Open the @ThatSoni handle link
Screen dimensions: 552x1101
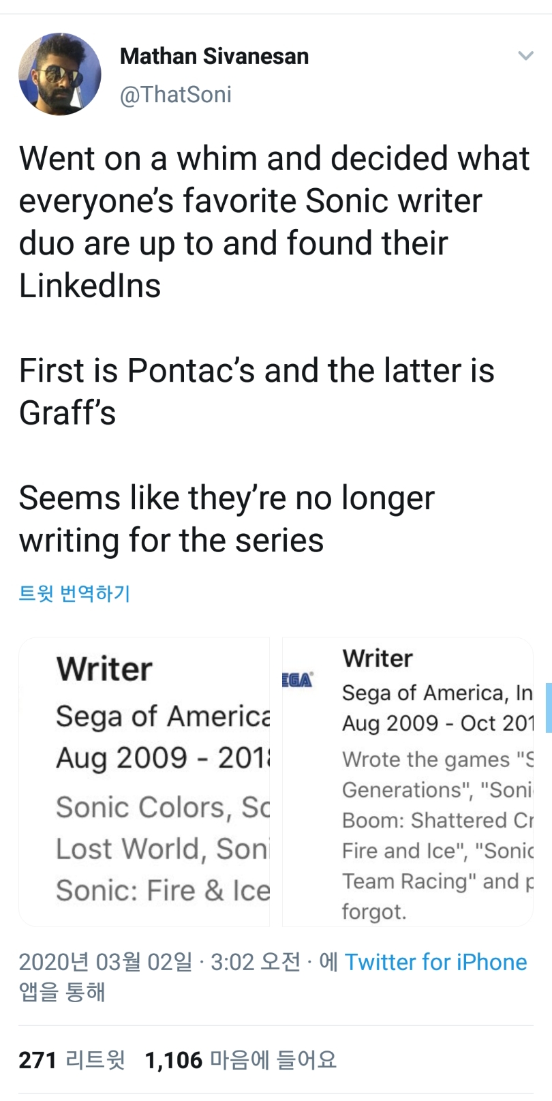176,94
